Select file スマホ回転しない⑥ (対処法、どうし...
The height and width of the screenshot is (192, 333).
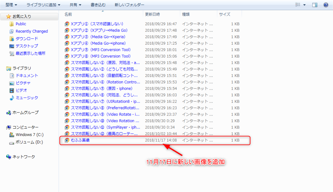coord(104,95)
